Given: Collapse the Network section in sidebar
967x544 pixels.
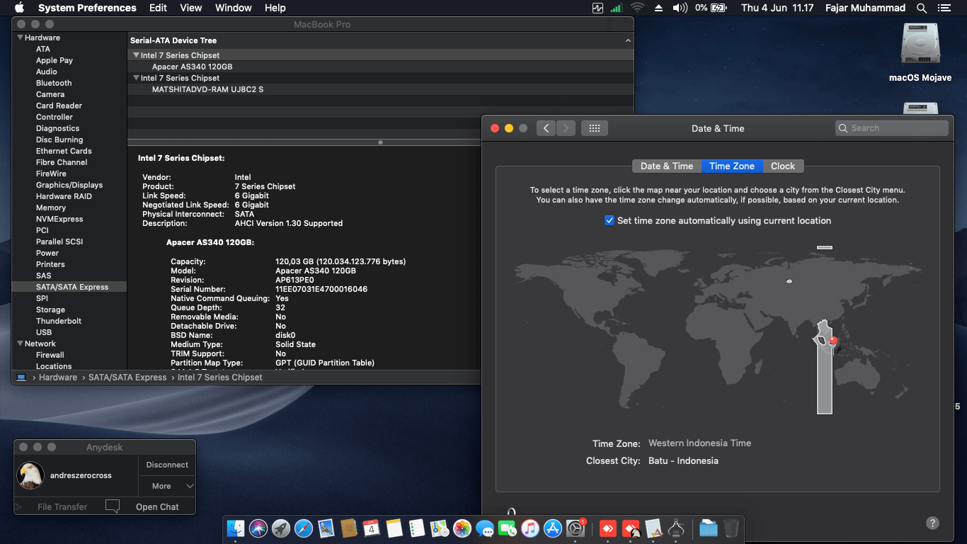Looking at the screenshot, I should pos(20,344).
